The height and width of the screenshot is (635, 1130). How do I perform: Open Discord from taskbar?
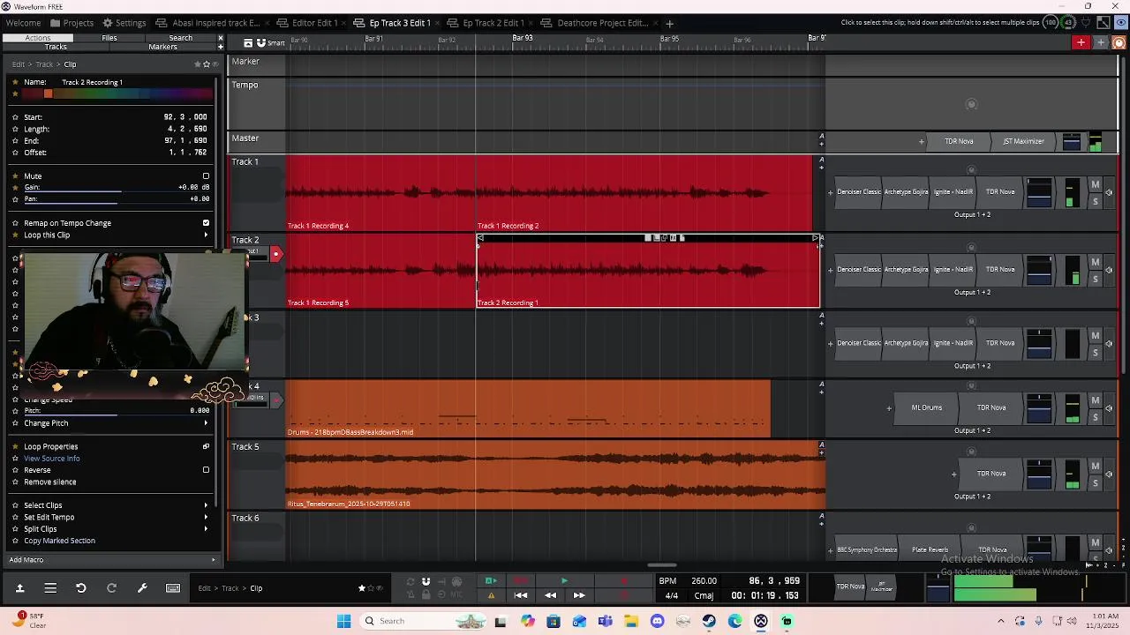(x=657, y=621)
